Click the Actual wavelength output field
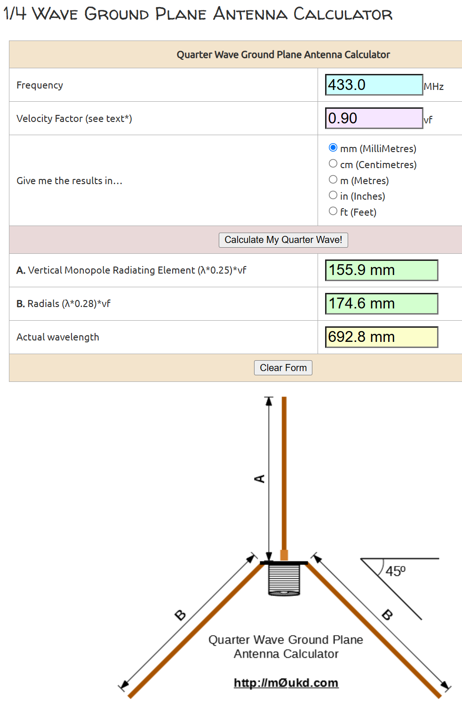 click(381, 337)
